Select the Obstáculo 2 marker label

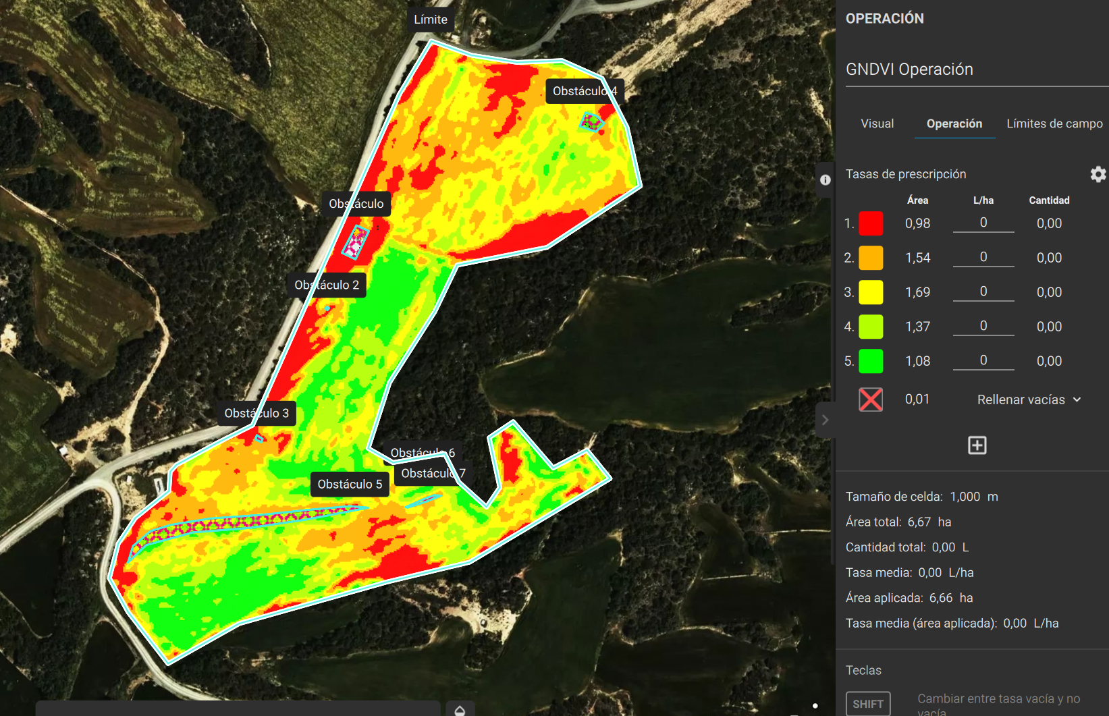point(327,285)
